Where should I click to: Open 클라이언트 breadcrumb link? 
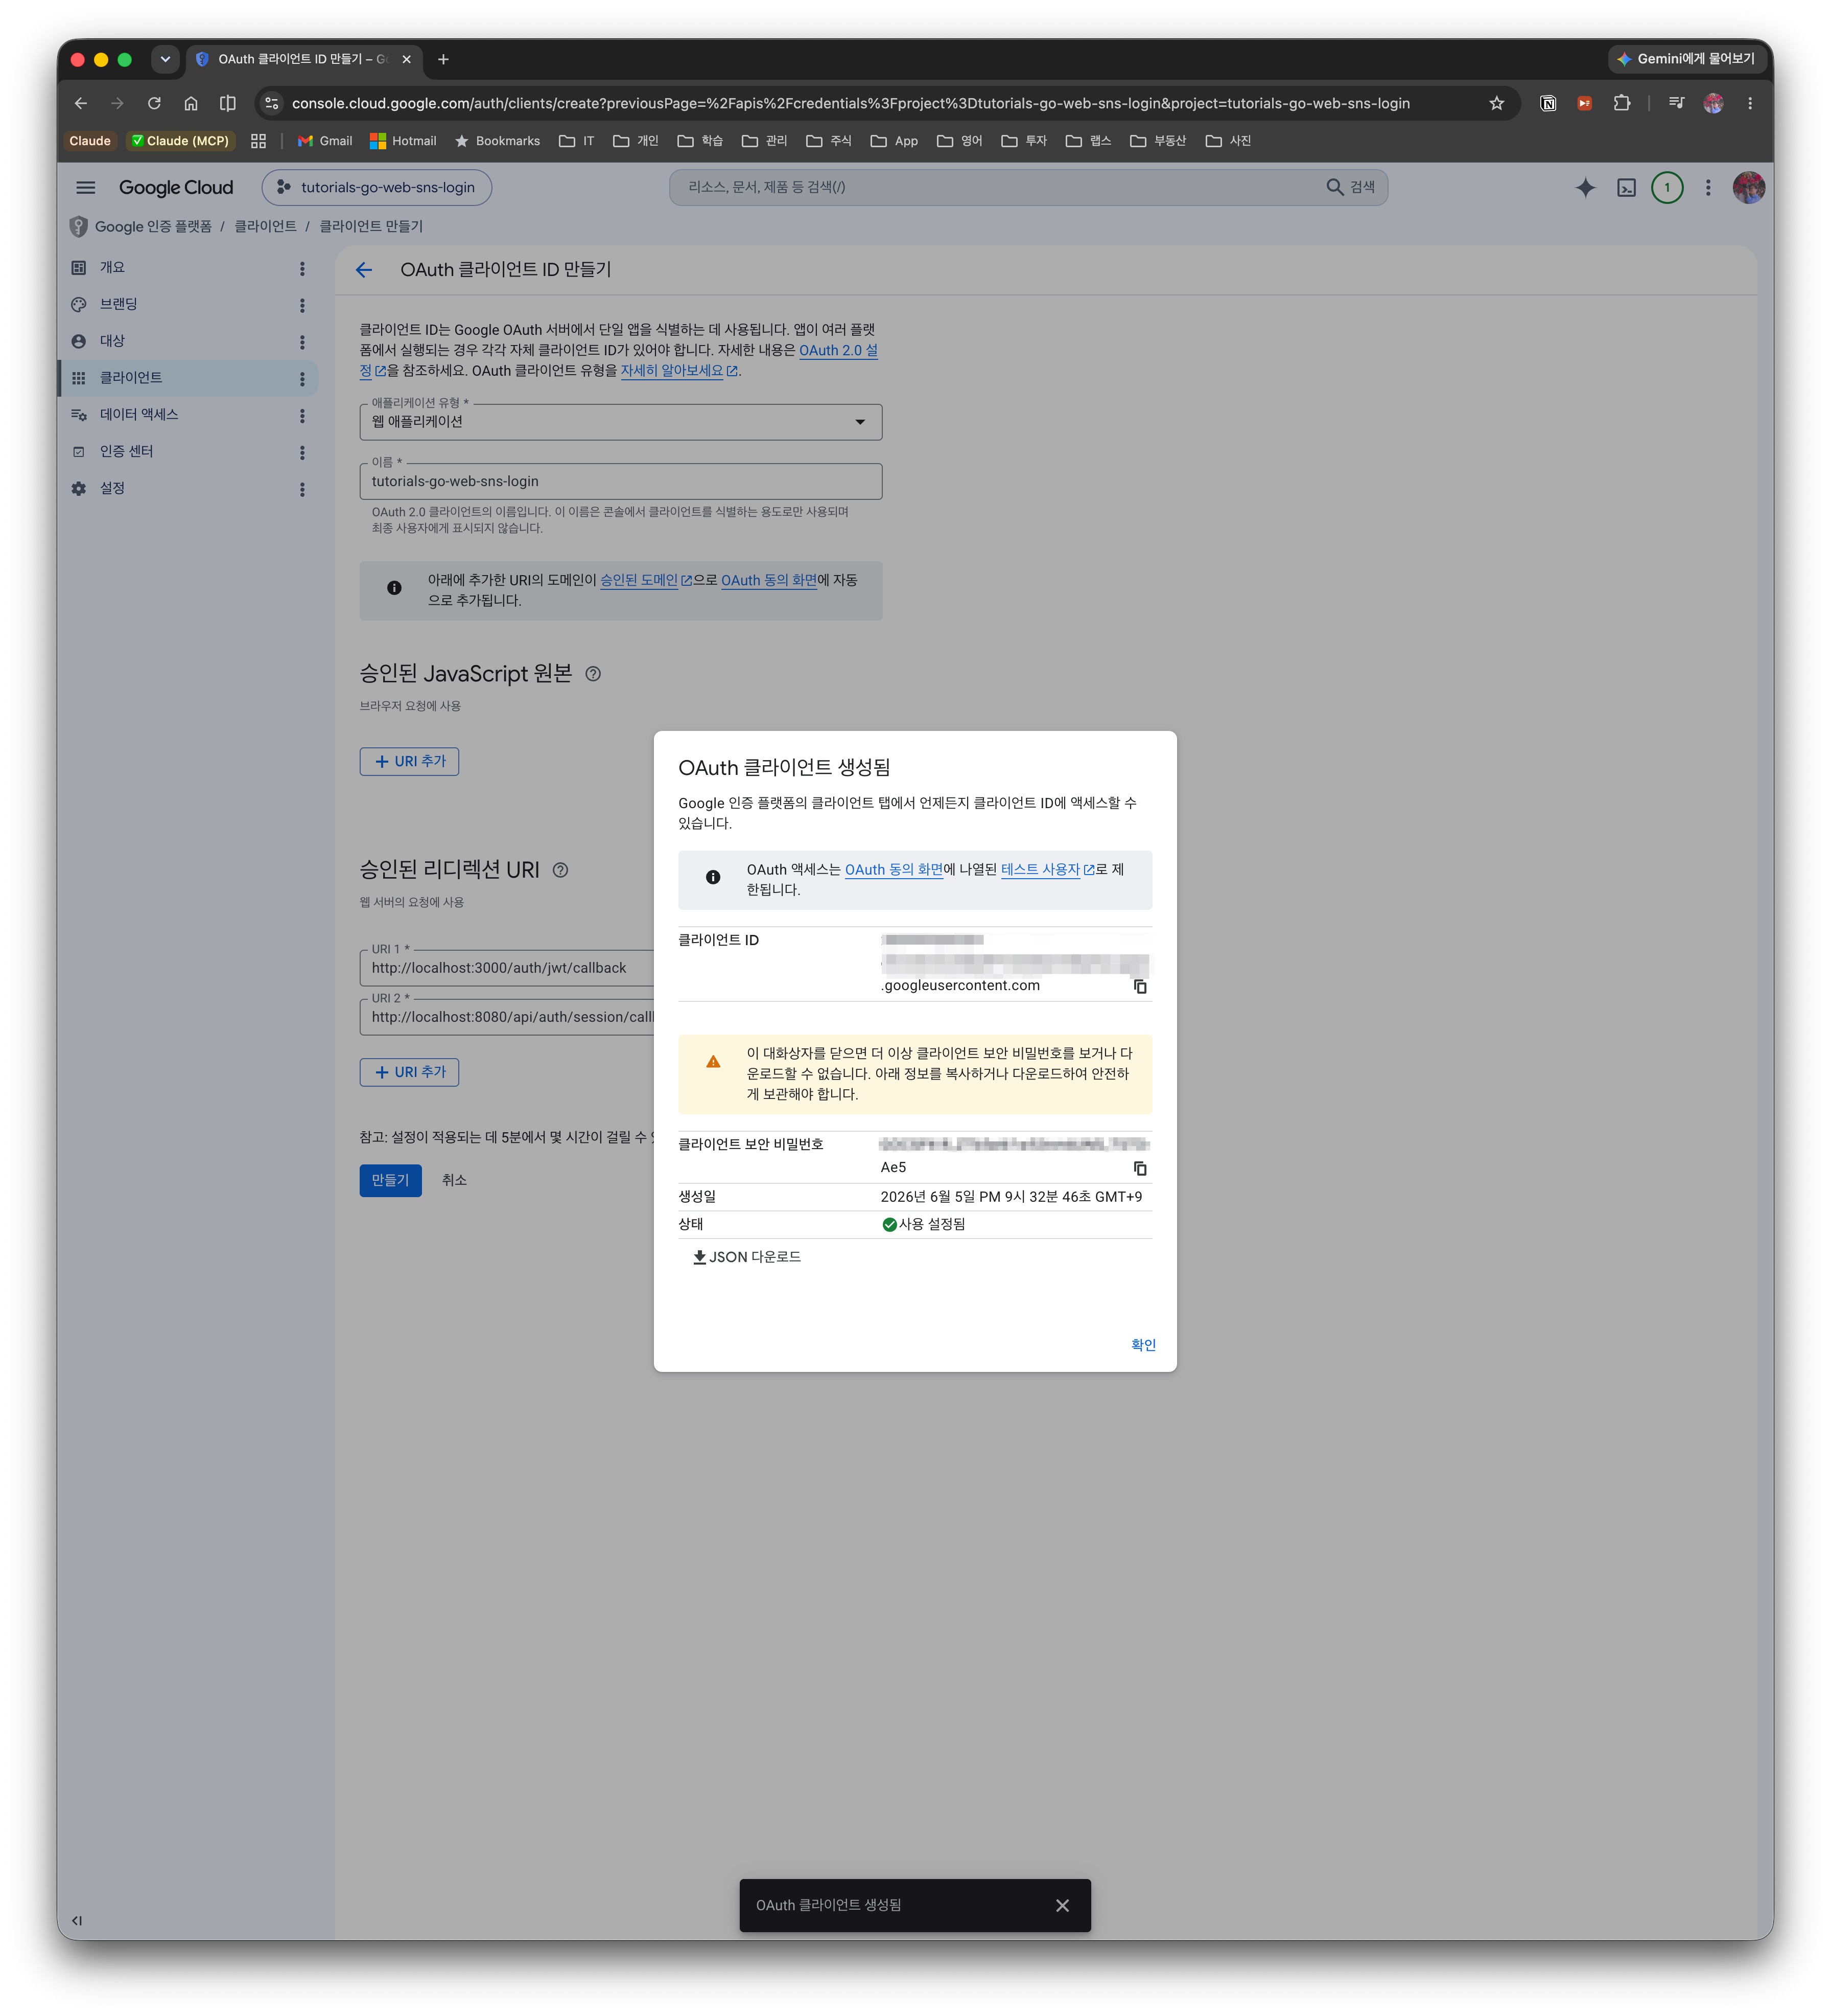tap(265, 227)
